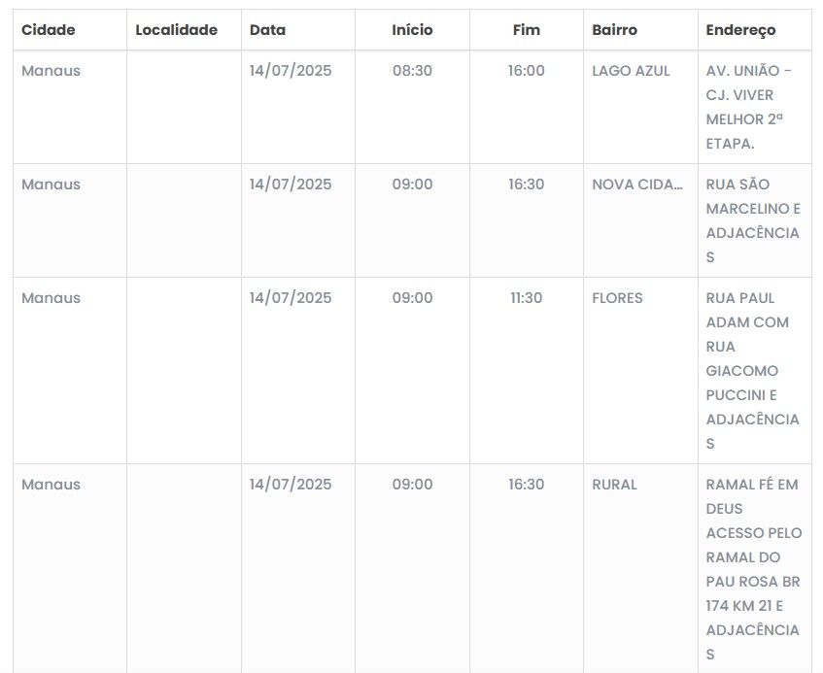Select the RUA SÃO MARCELINO address cell
Image resolution: width=823 pixels, height=673 pixels.
(753, 220)
